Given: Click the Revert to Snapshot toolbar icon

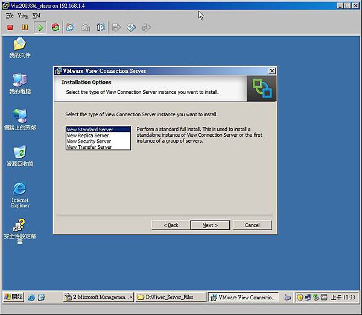Looking at the screenshot, I should 86,28.
